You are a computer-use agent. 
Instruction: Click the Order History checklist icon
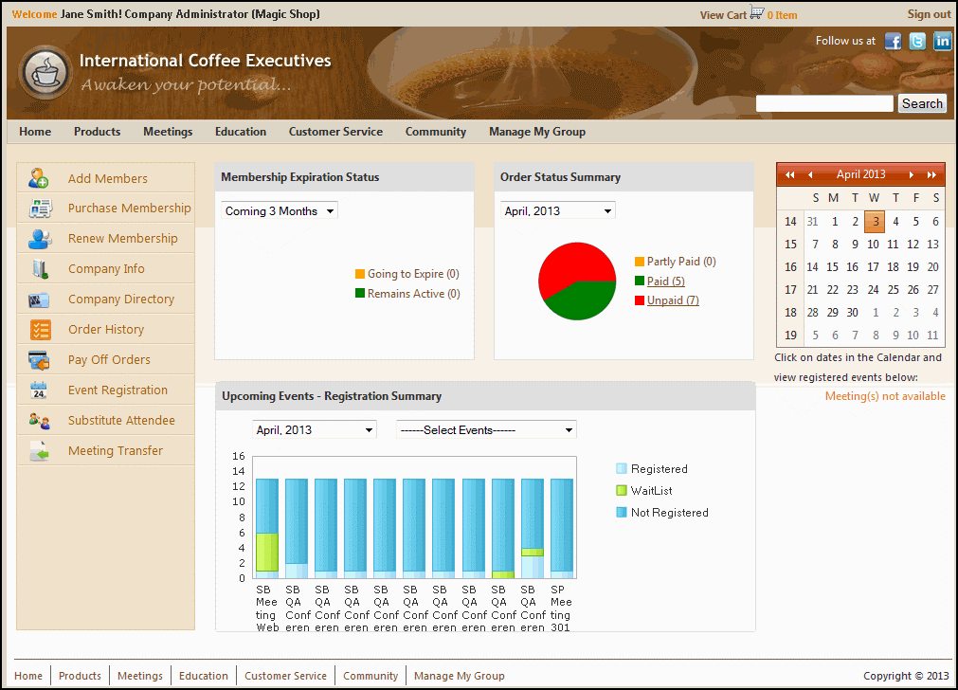coord(41,330)
